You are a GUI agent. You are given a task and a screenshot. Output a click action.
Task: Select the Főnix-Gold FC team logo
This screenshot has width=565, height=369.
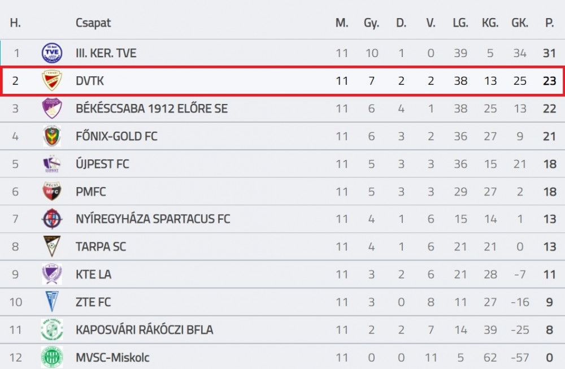[52, 136]
